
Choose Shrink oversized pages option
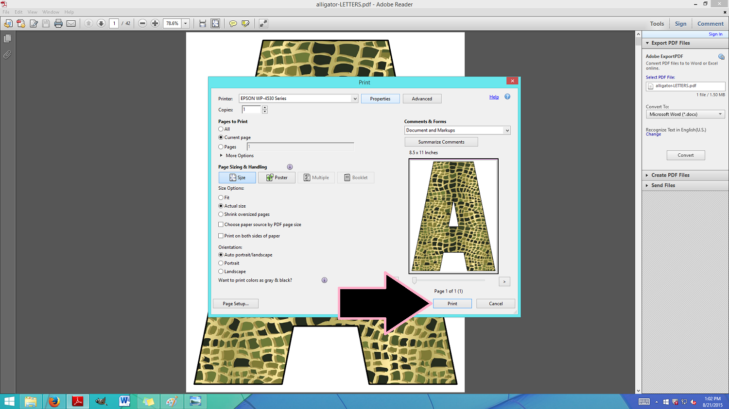(x=221, y=214)
